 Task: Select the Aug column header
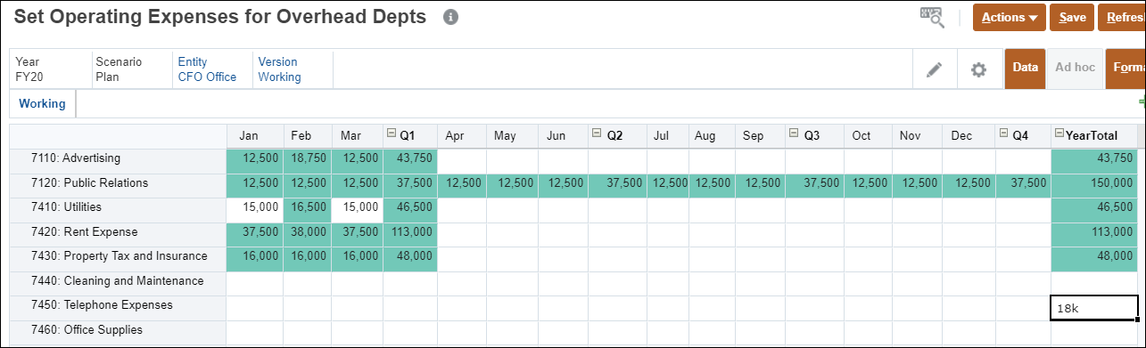pyautogui.click(x=713, y=136)
